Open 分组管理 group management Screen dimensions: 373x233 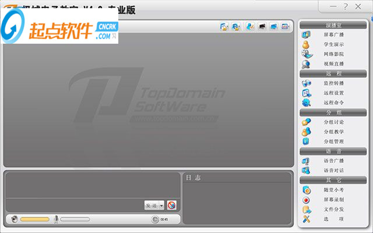pos(333,142)
